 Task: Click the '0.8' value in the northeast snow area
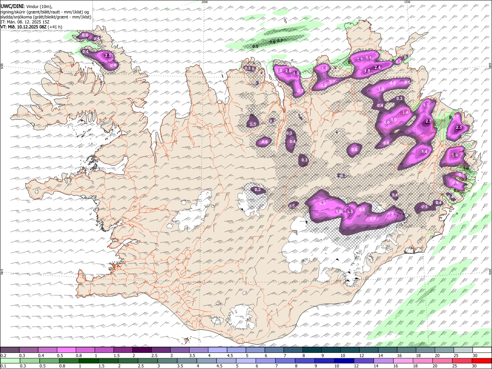(393, 83)
